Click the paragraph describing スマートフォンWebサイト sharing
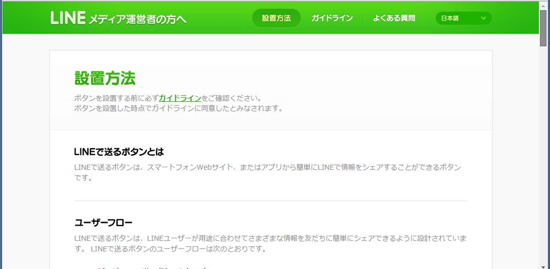 pyautogui.click(x=267, y=172)
